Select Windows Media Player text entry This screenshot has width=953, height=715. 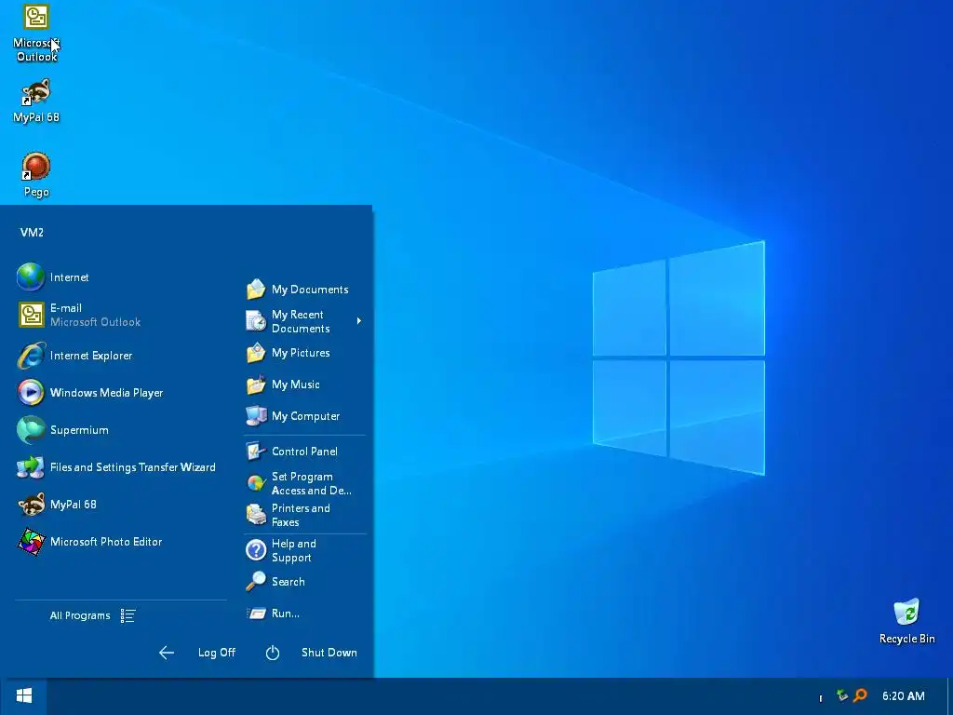(x=106, y=393)
